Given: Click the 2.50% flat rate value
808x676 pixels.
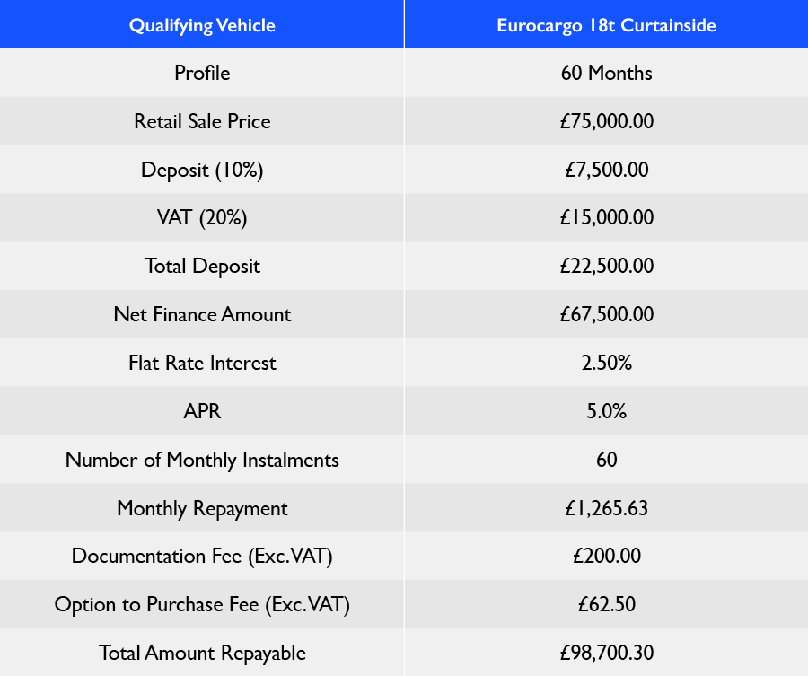Looking at the screenshot, I should tap(606, 364).
